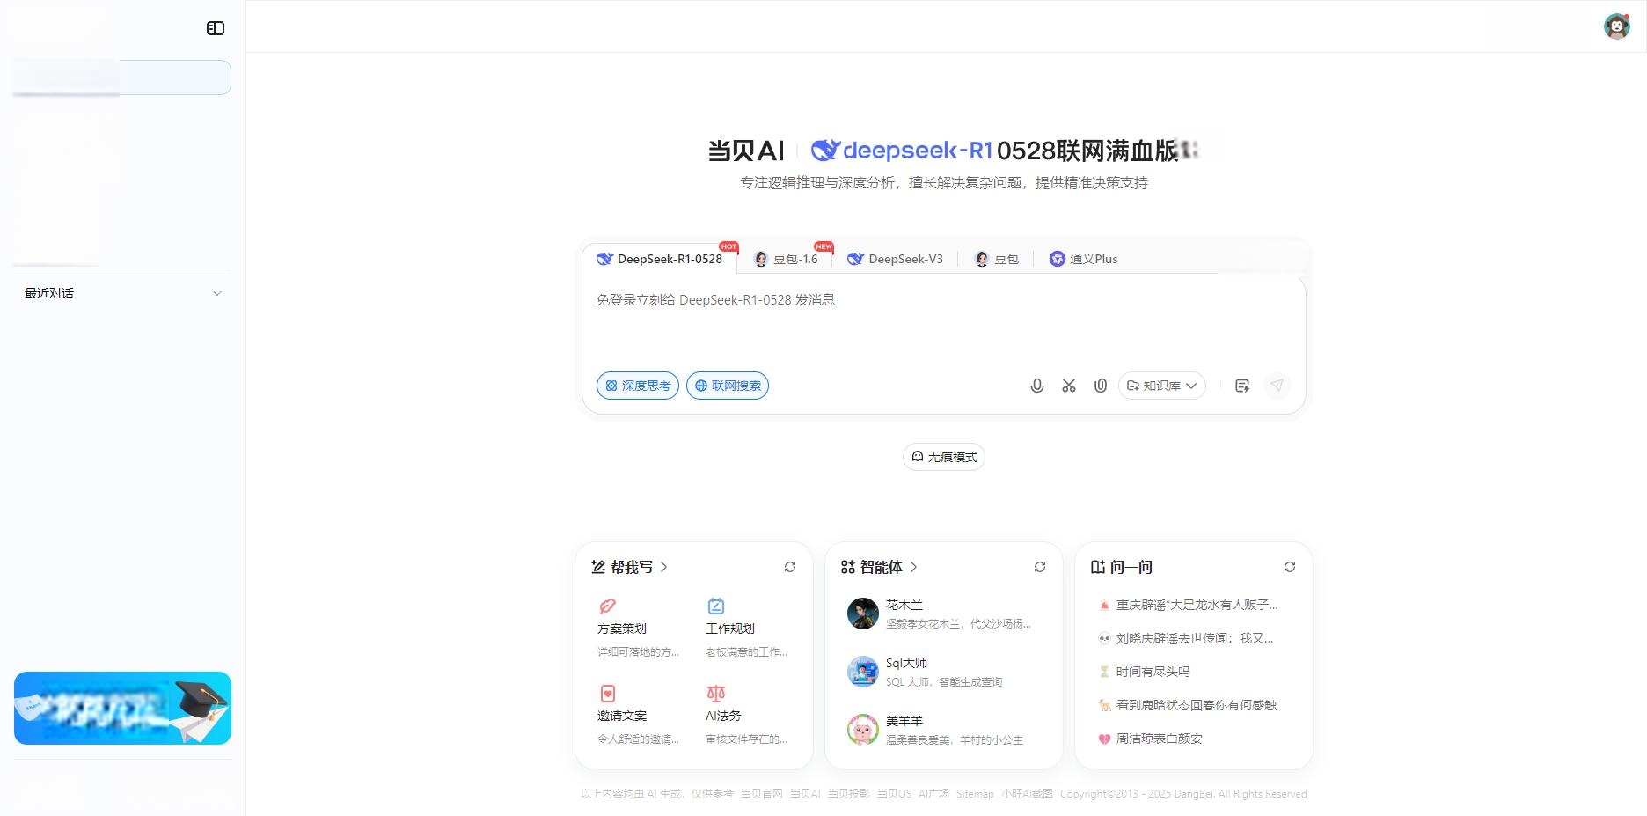Viewport: 1647px width, 816px height.
Task: Open AI广场 footer link
Action: (933, 794)
